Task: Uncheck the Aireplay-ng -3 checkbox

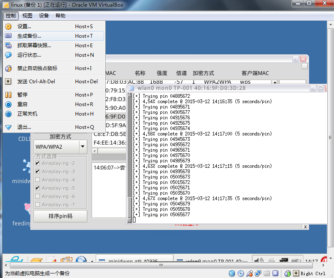Action: point(37,172)
